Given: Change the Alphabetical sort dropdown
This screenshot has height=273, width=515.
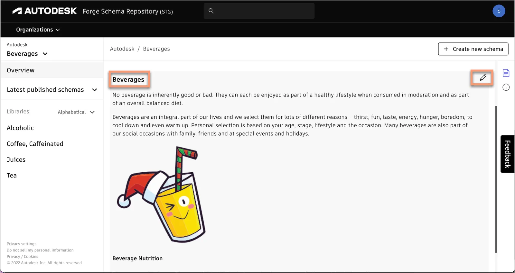Looking at the screenshot, I should [x=76, y=112].
